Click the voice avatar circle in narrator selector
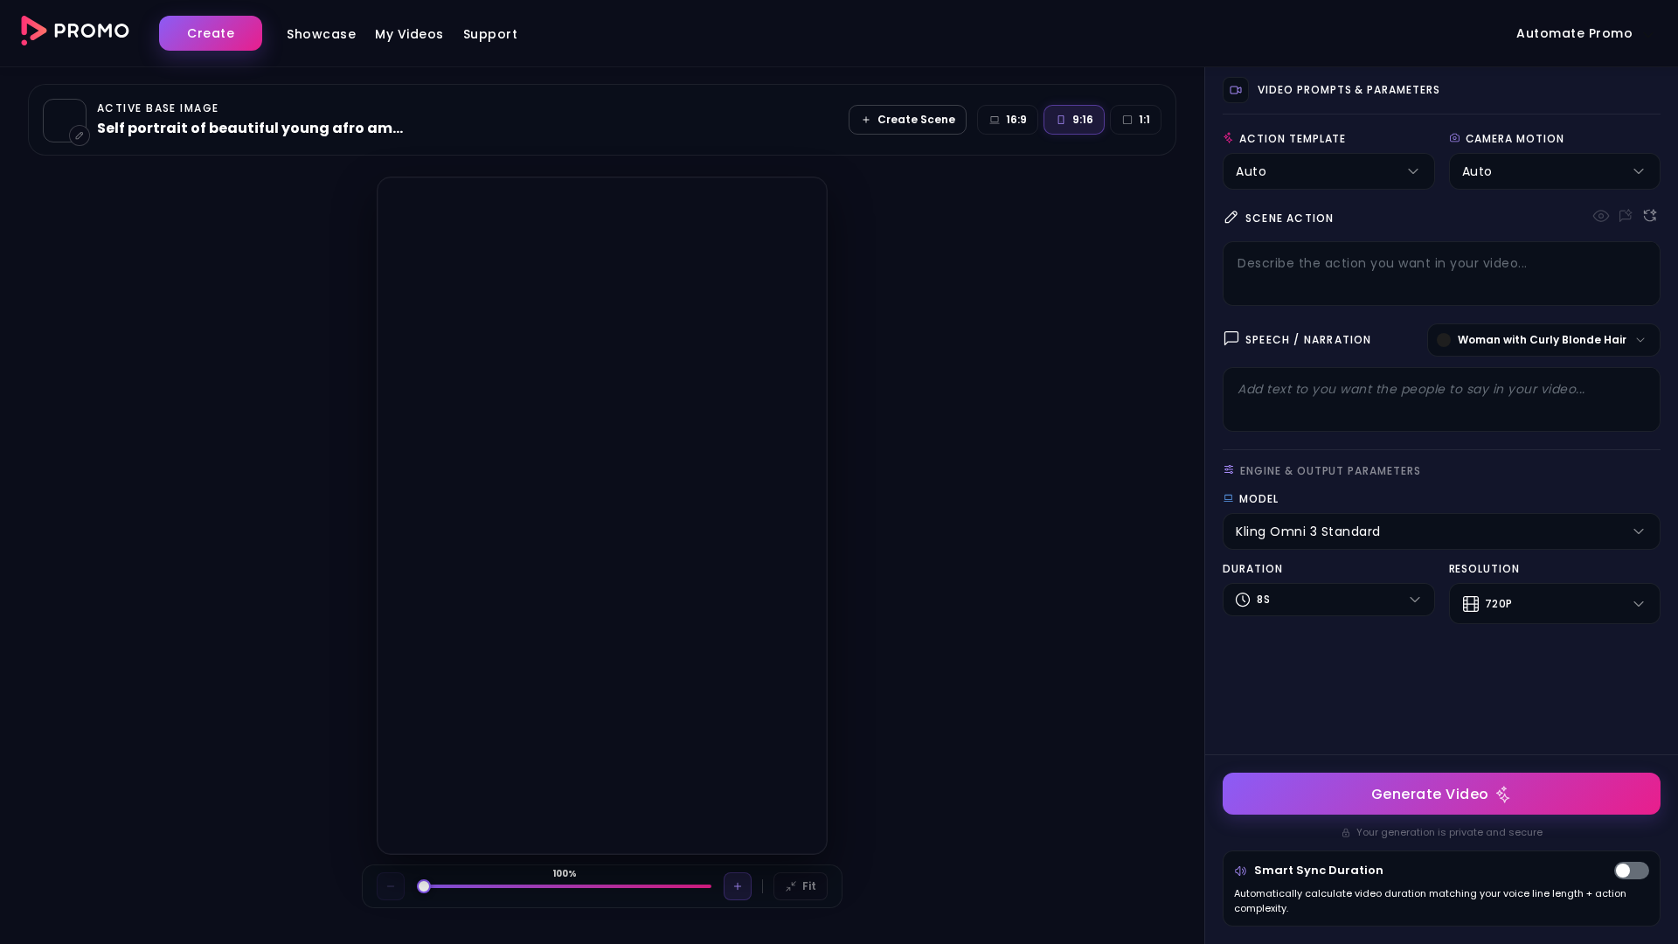 click(1444, 340)
